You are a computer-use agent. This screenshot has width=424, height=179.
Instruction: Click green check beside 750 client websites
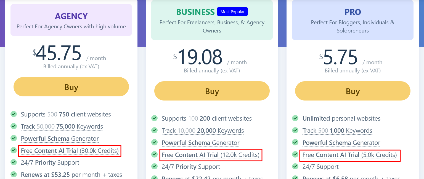point(14,114)
